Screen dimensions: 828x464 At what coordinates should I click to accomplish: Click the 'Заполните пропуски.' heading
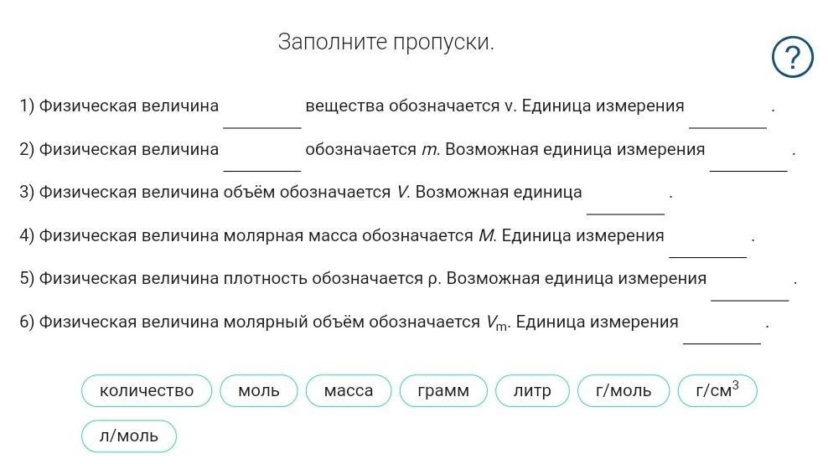tap(386, 42)
